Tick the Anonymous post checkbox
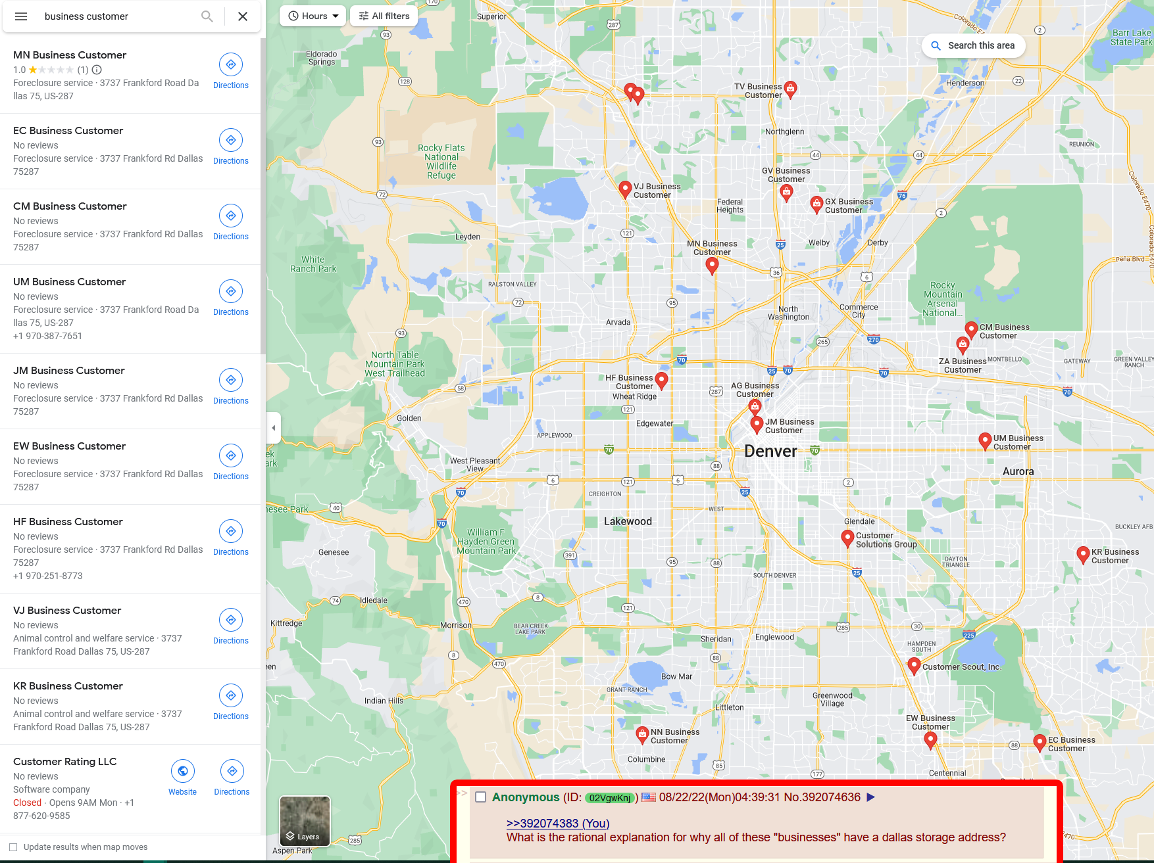The image size is (1154, 863). (x=481, y=797)
